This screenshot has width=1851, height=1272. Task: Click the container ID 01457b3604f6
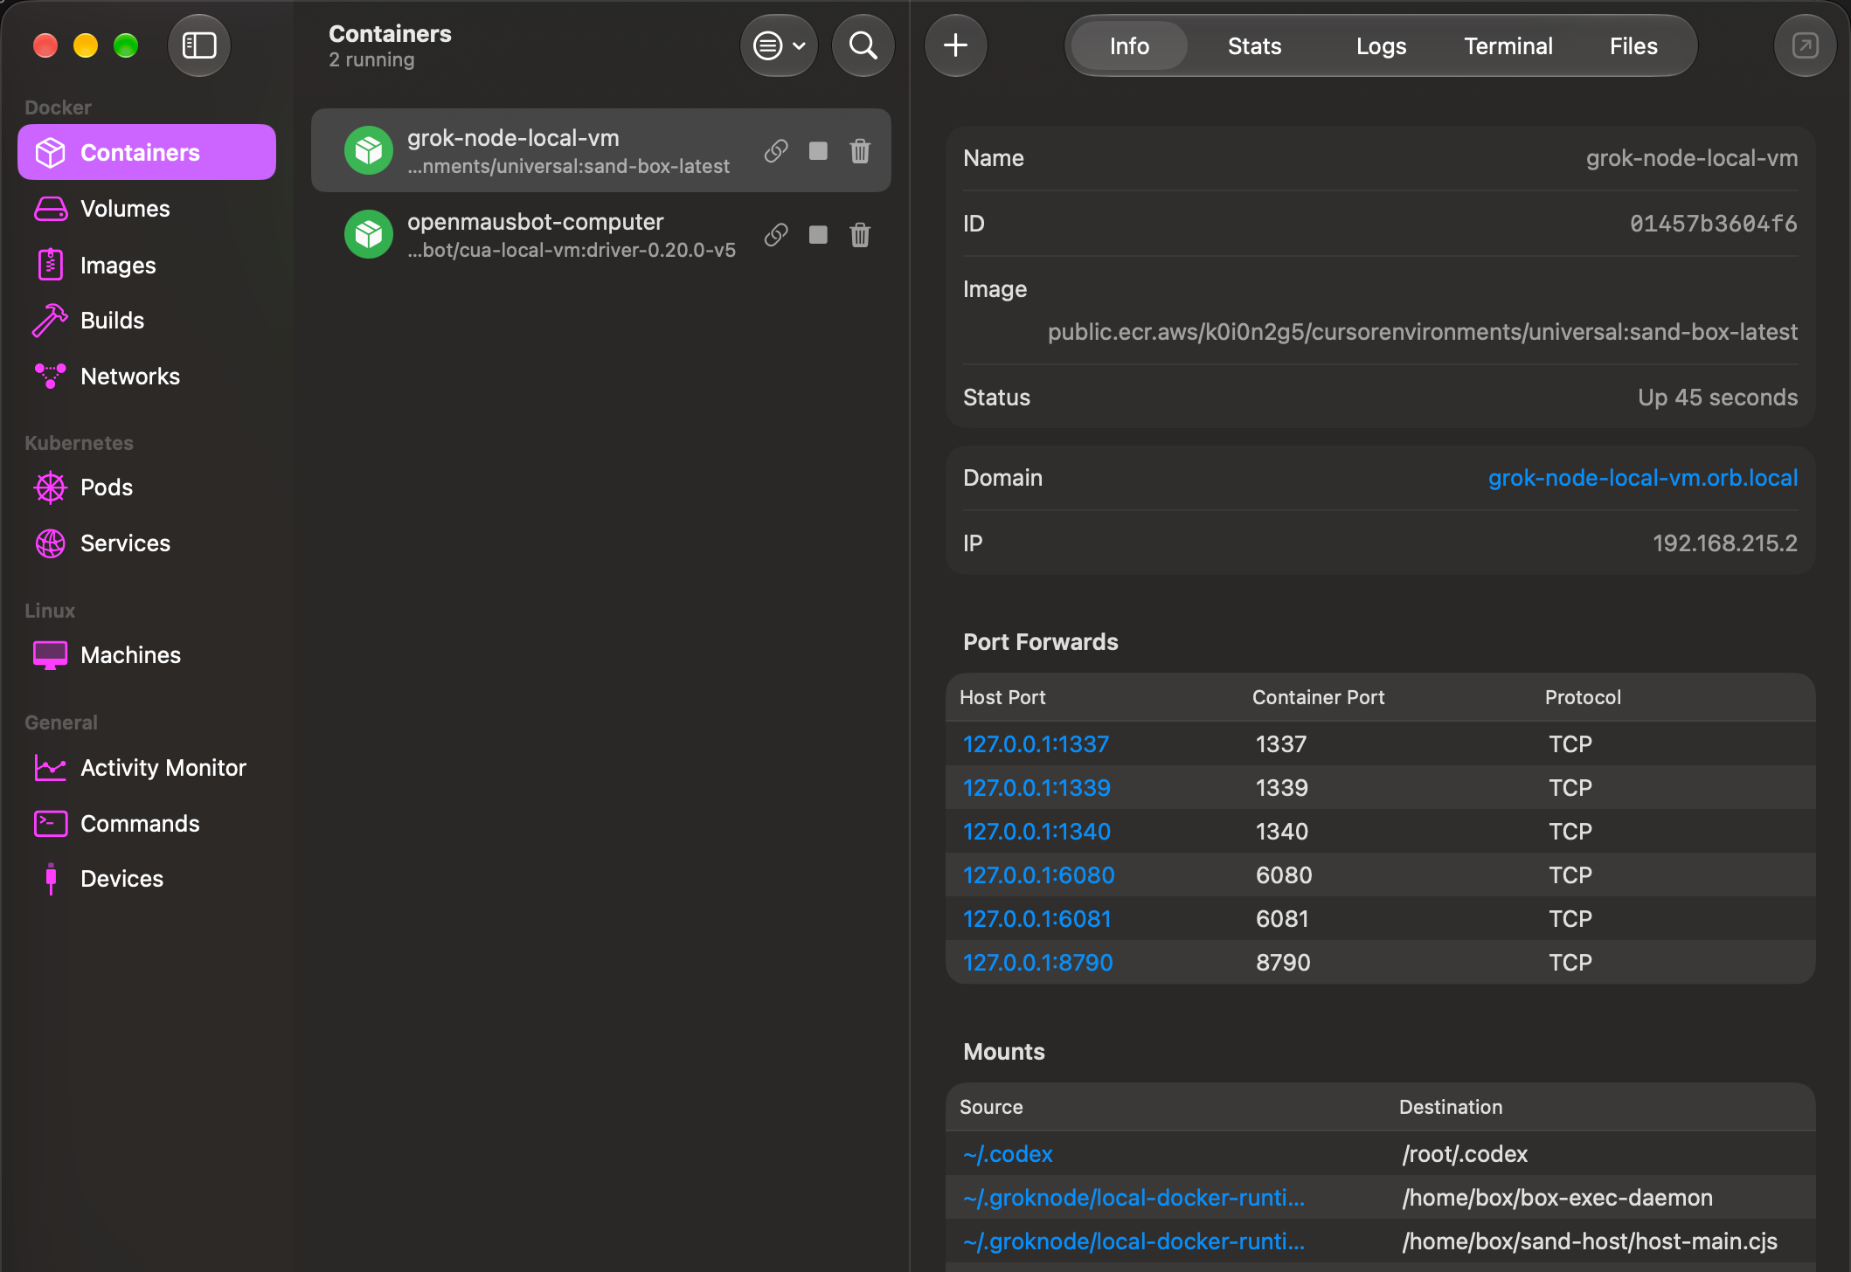click(1713, 224)
